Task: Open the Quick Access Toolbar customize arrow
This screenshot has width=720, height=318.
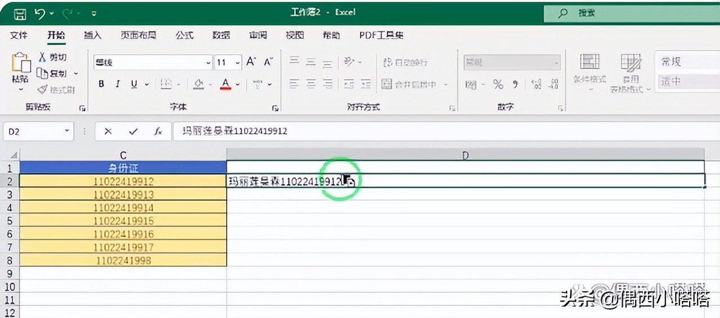Action: click(94, 13)
